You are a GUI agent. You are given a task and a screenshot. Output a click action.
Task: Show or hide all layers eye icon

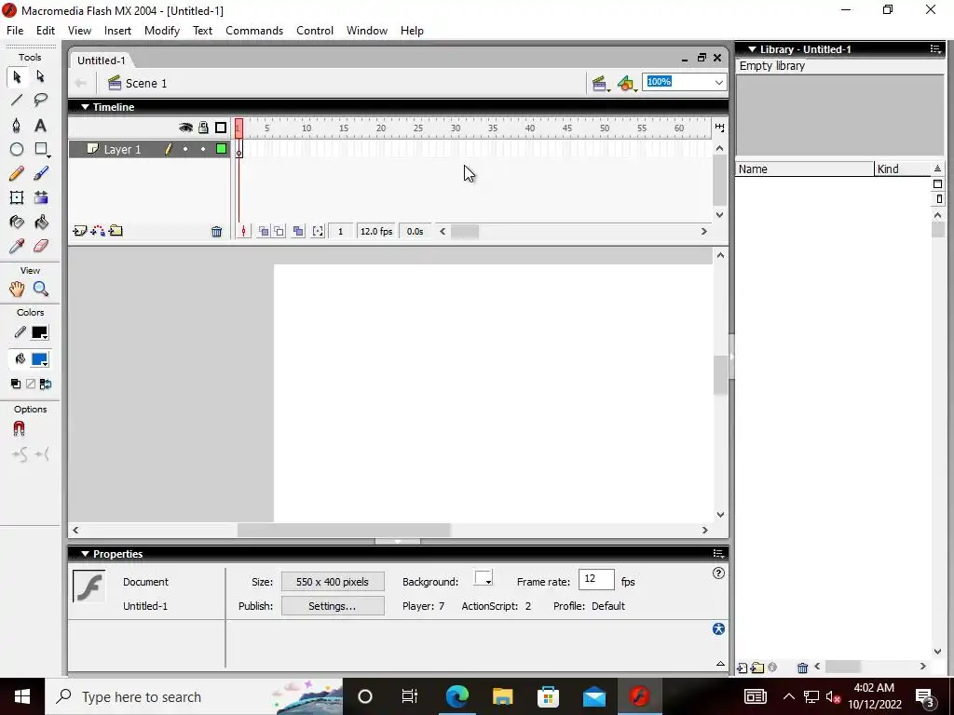coord(185,128)
